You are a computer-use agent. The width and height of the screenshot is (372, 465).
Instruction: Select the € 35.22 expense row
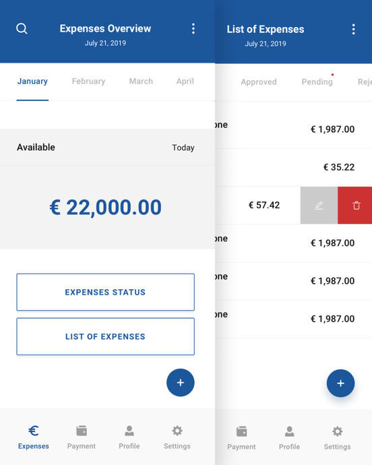click(x=293, y=167)
